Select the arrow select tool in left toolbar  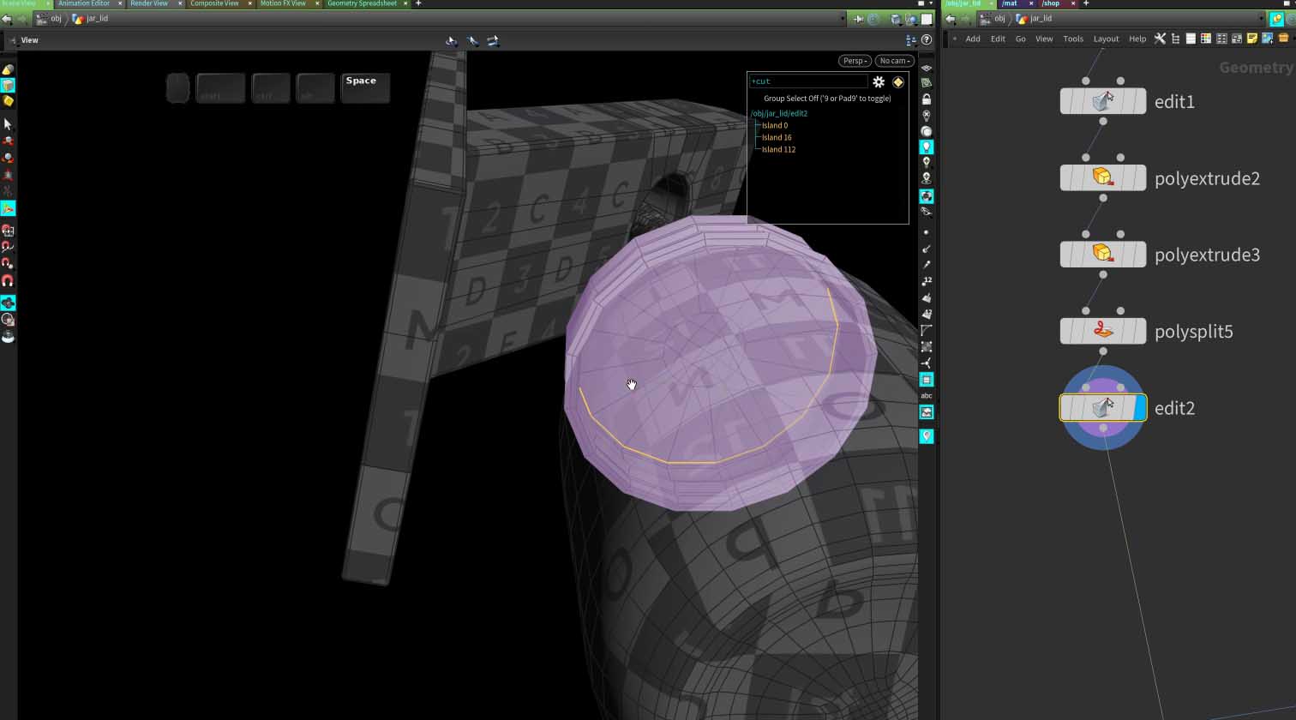tap(8, 124)
